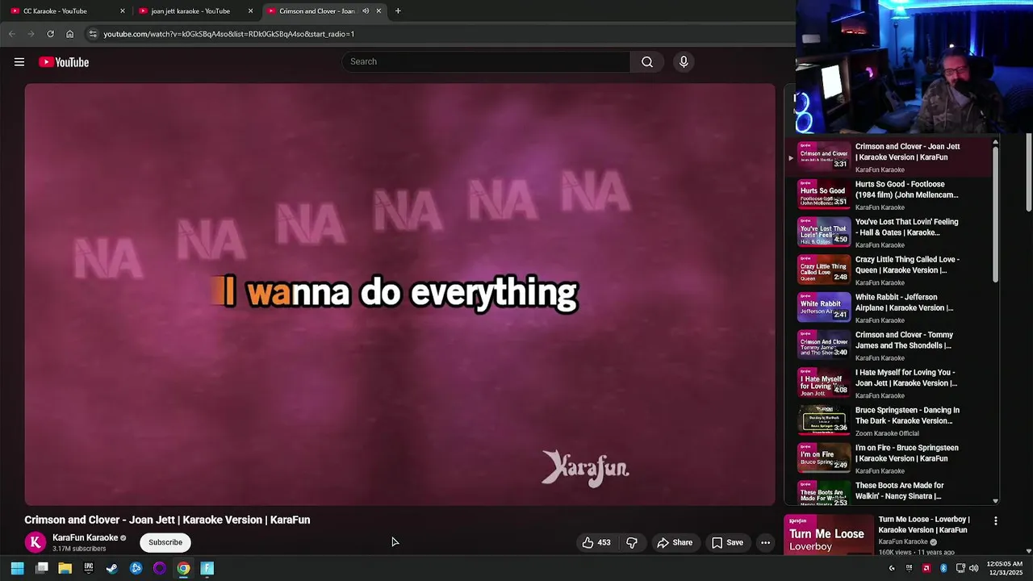Open Google Chrome taskbar icon
This screenshot has height=581, width=1033.
tap(183, 568)
